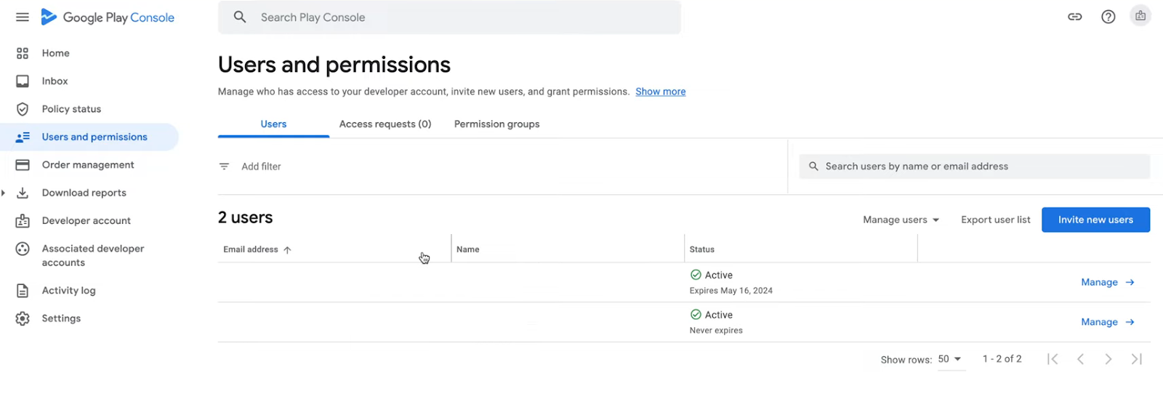Click Invite new users button
Viewport: 1163px width, 418px height.
[x=1095, y=220]
